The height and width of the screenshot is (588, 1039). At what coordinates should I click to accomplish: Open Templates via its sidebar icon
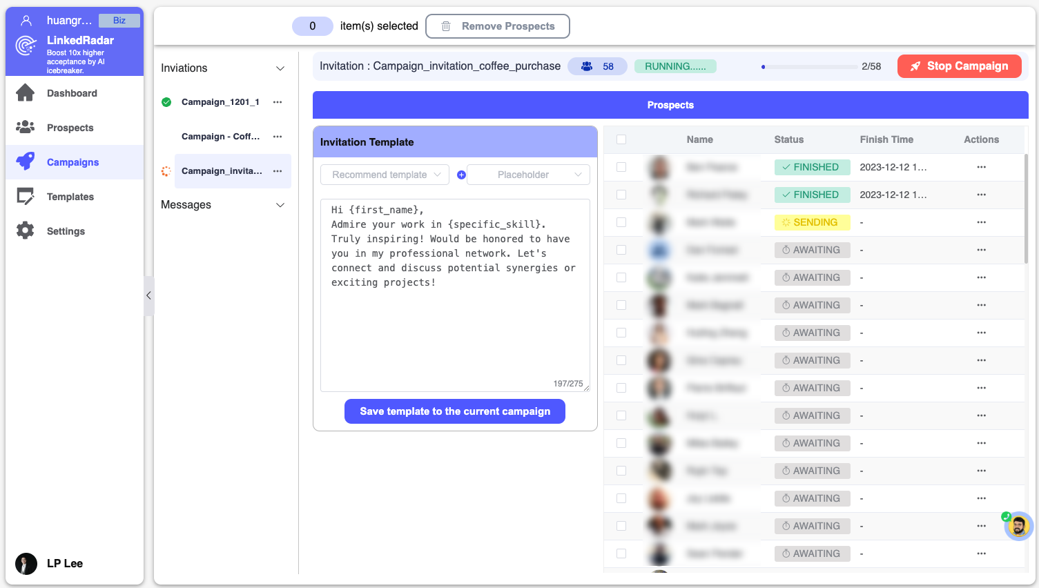(x=26, y=196)
